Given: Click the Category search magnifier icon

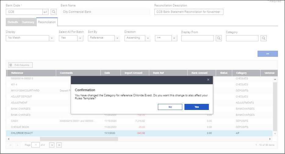Looking at the screenshot, I should [x=264, y=38].
